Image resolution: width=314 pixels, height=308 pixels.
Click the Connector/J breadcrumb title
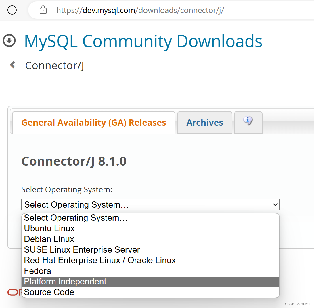[55, 65]
